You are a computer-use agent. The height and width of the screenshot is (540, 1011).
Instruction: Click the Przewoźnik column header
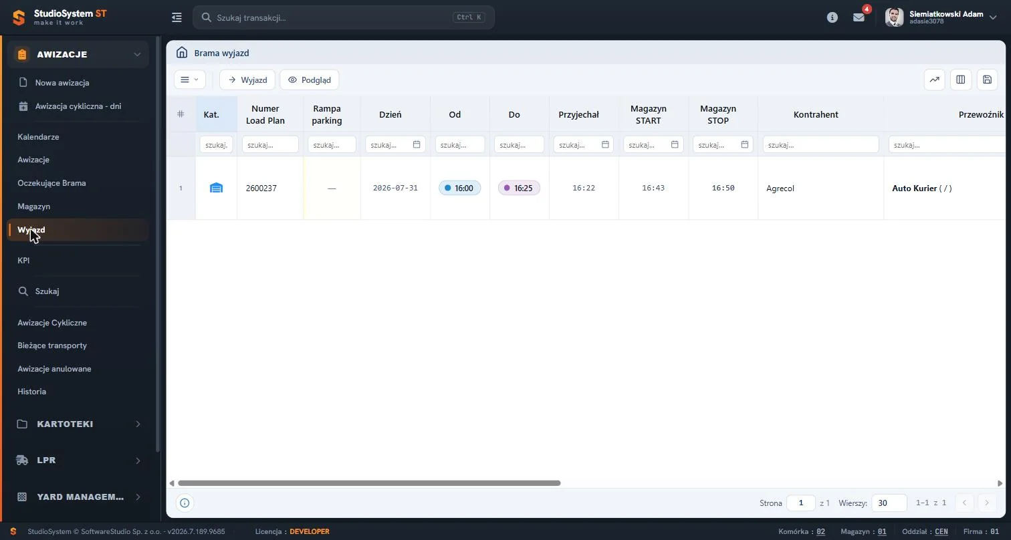click(980, 114)
